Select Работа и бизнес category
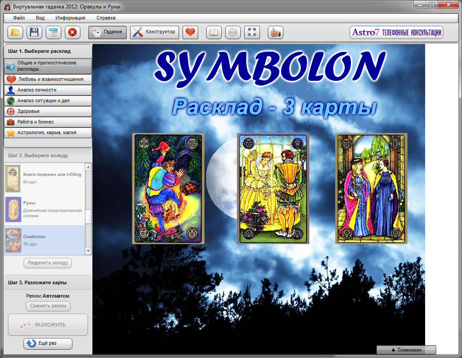Screen dimensions: 462x358 coord(48,122)
